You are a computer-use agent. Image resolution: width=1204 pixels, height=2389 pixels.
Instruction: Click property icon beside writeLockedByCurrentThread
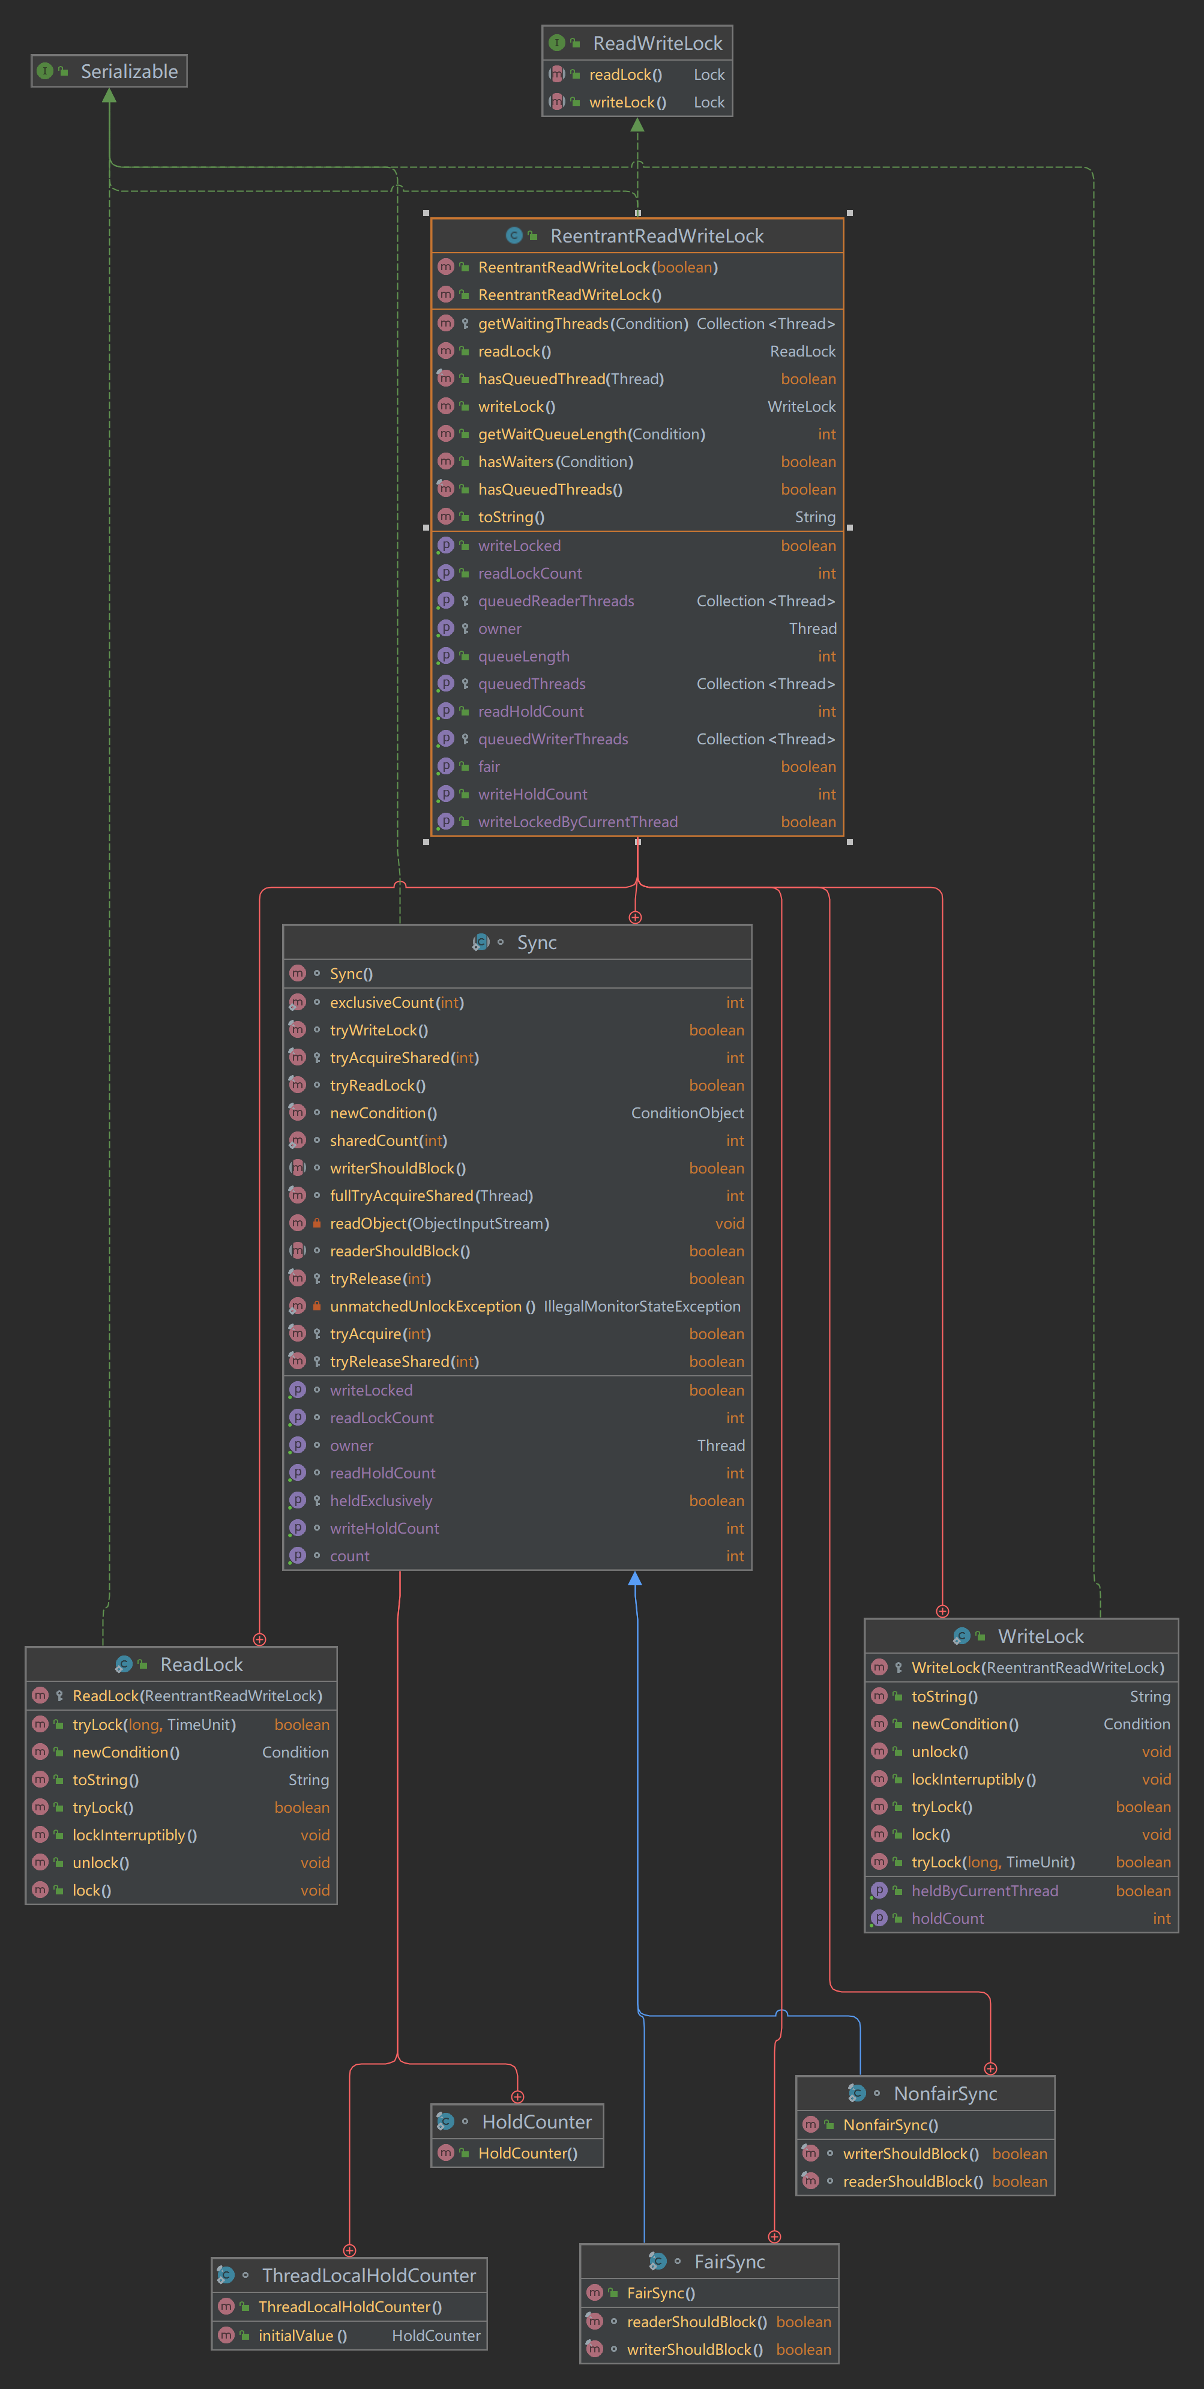pos(445,822)
